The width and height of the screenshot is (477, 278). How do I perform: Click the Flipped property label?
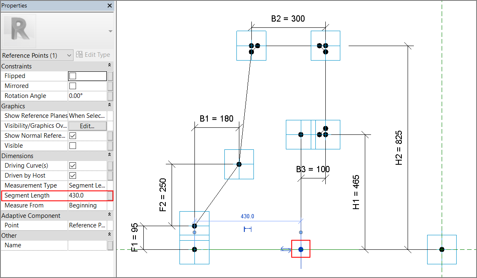coord(15,76)
